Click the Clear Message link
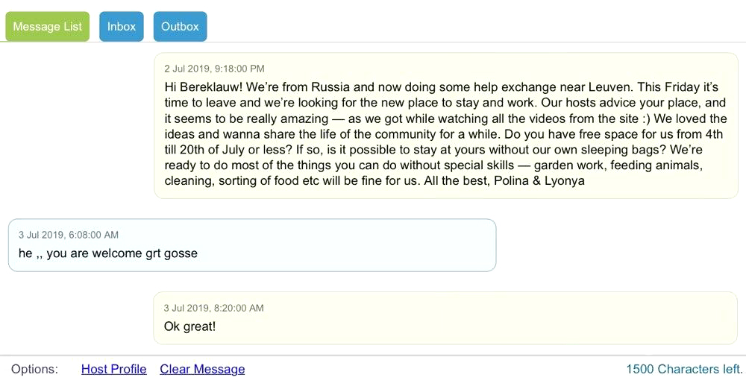This screenshot has height=392, width=746. [x=202, y=369]
